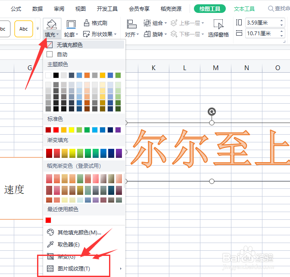Image resolution: width=290 pixels, height=277 pixels.
Task: Select column K header
Action: tap(154, 68)
